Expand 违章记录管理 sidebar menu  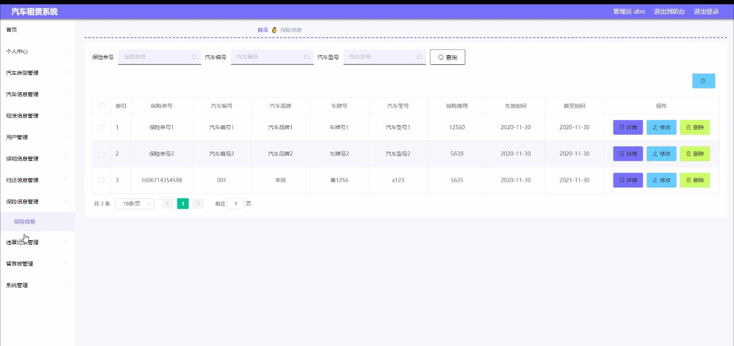pyautogui.click(x=38, y=242)
